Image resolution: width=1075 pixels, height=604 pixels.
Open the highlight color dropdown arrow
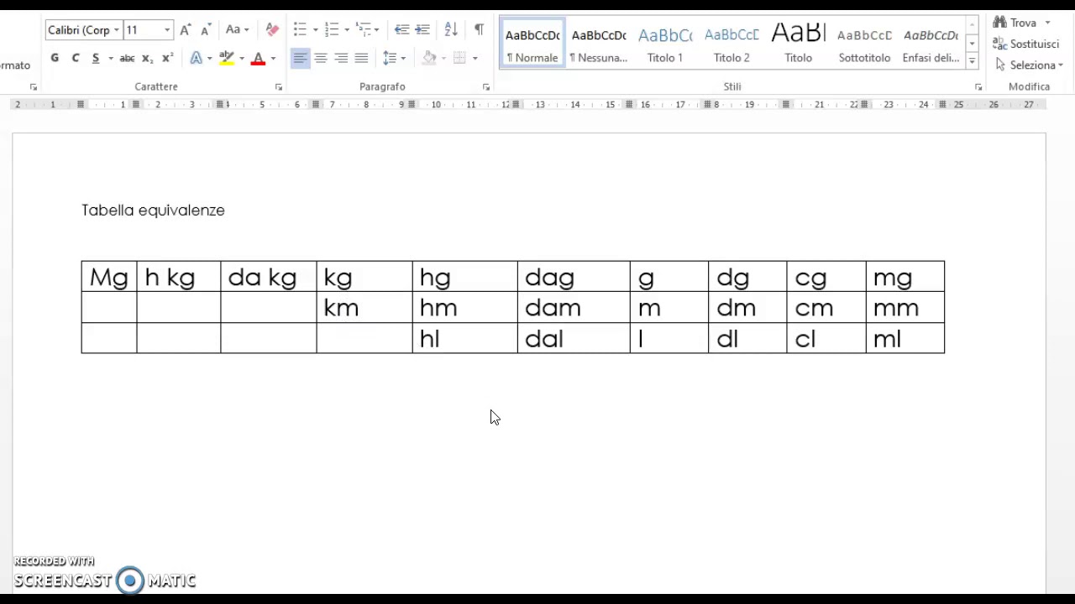coord(242,59)
